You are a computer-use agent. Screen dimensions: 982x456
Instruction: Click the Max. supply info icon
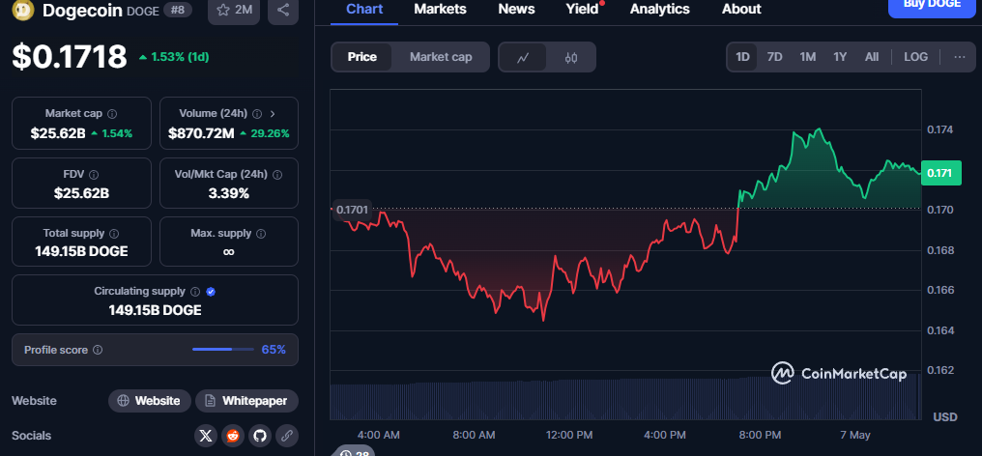click(261, 234)
